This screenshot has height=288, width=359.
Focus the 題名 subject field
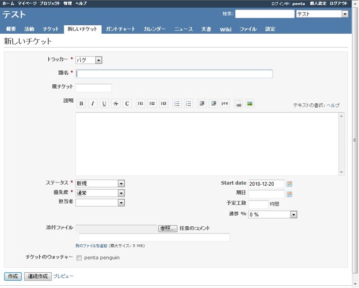point(174,74)
